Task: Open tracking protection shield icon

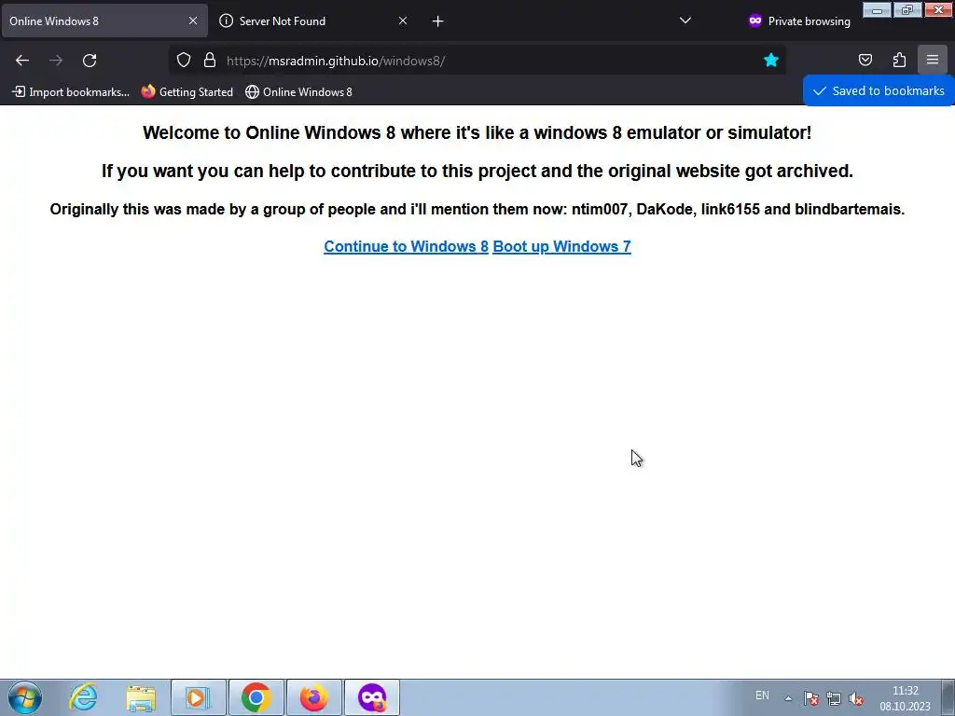Action: (184, 61)
